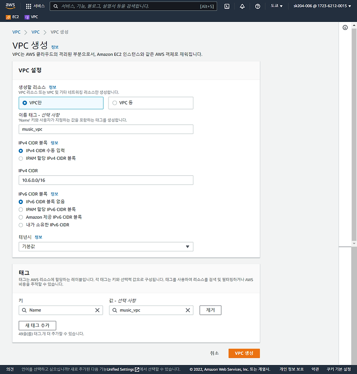Select the VPC 등 radio button
The image size is (357, 374).
coord(116,103)
